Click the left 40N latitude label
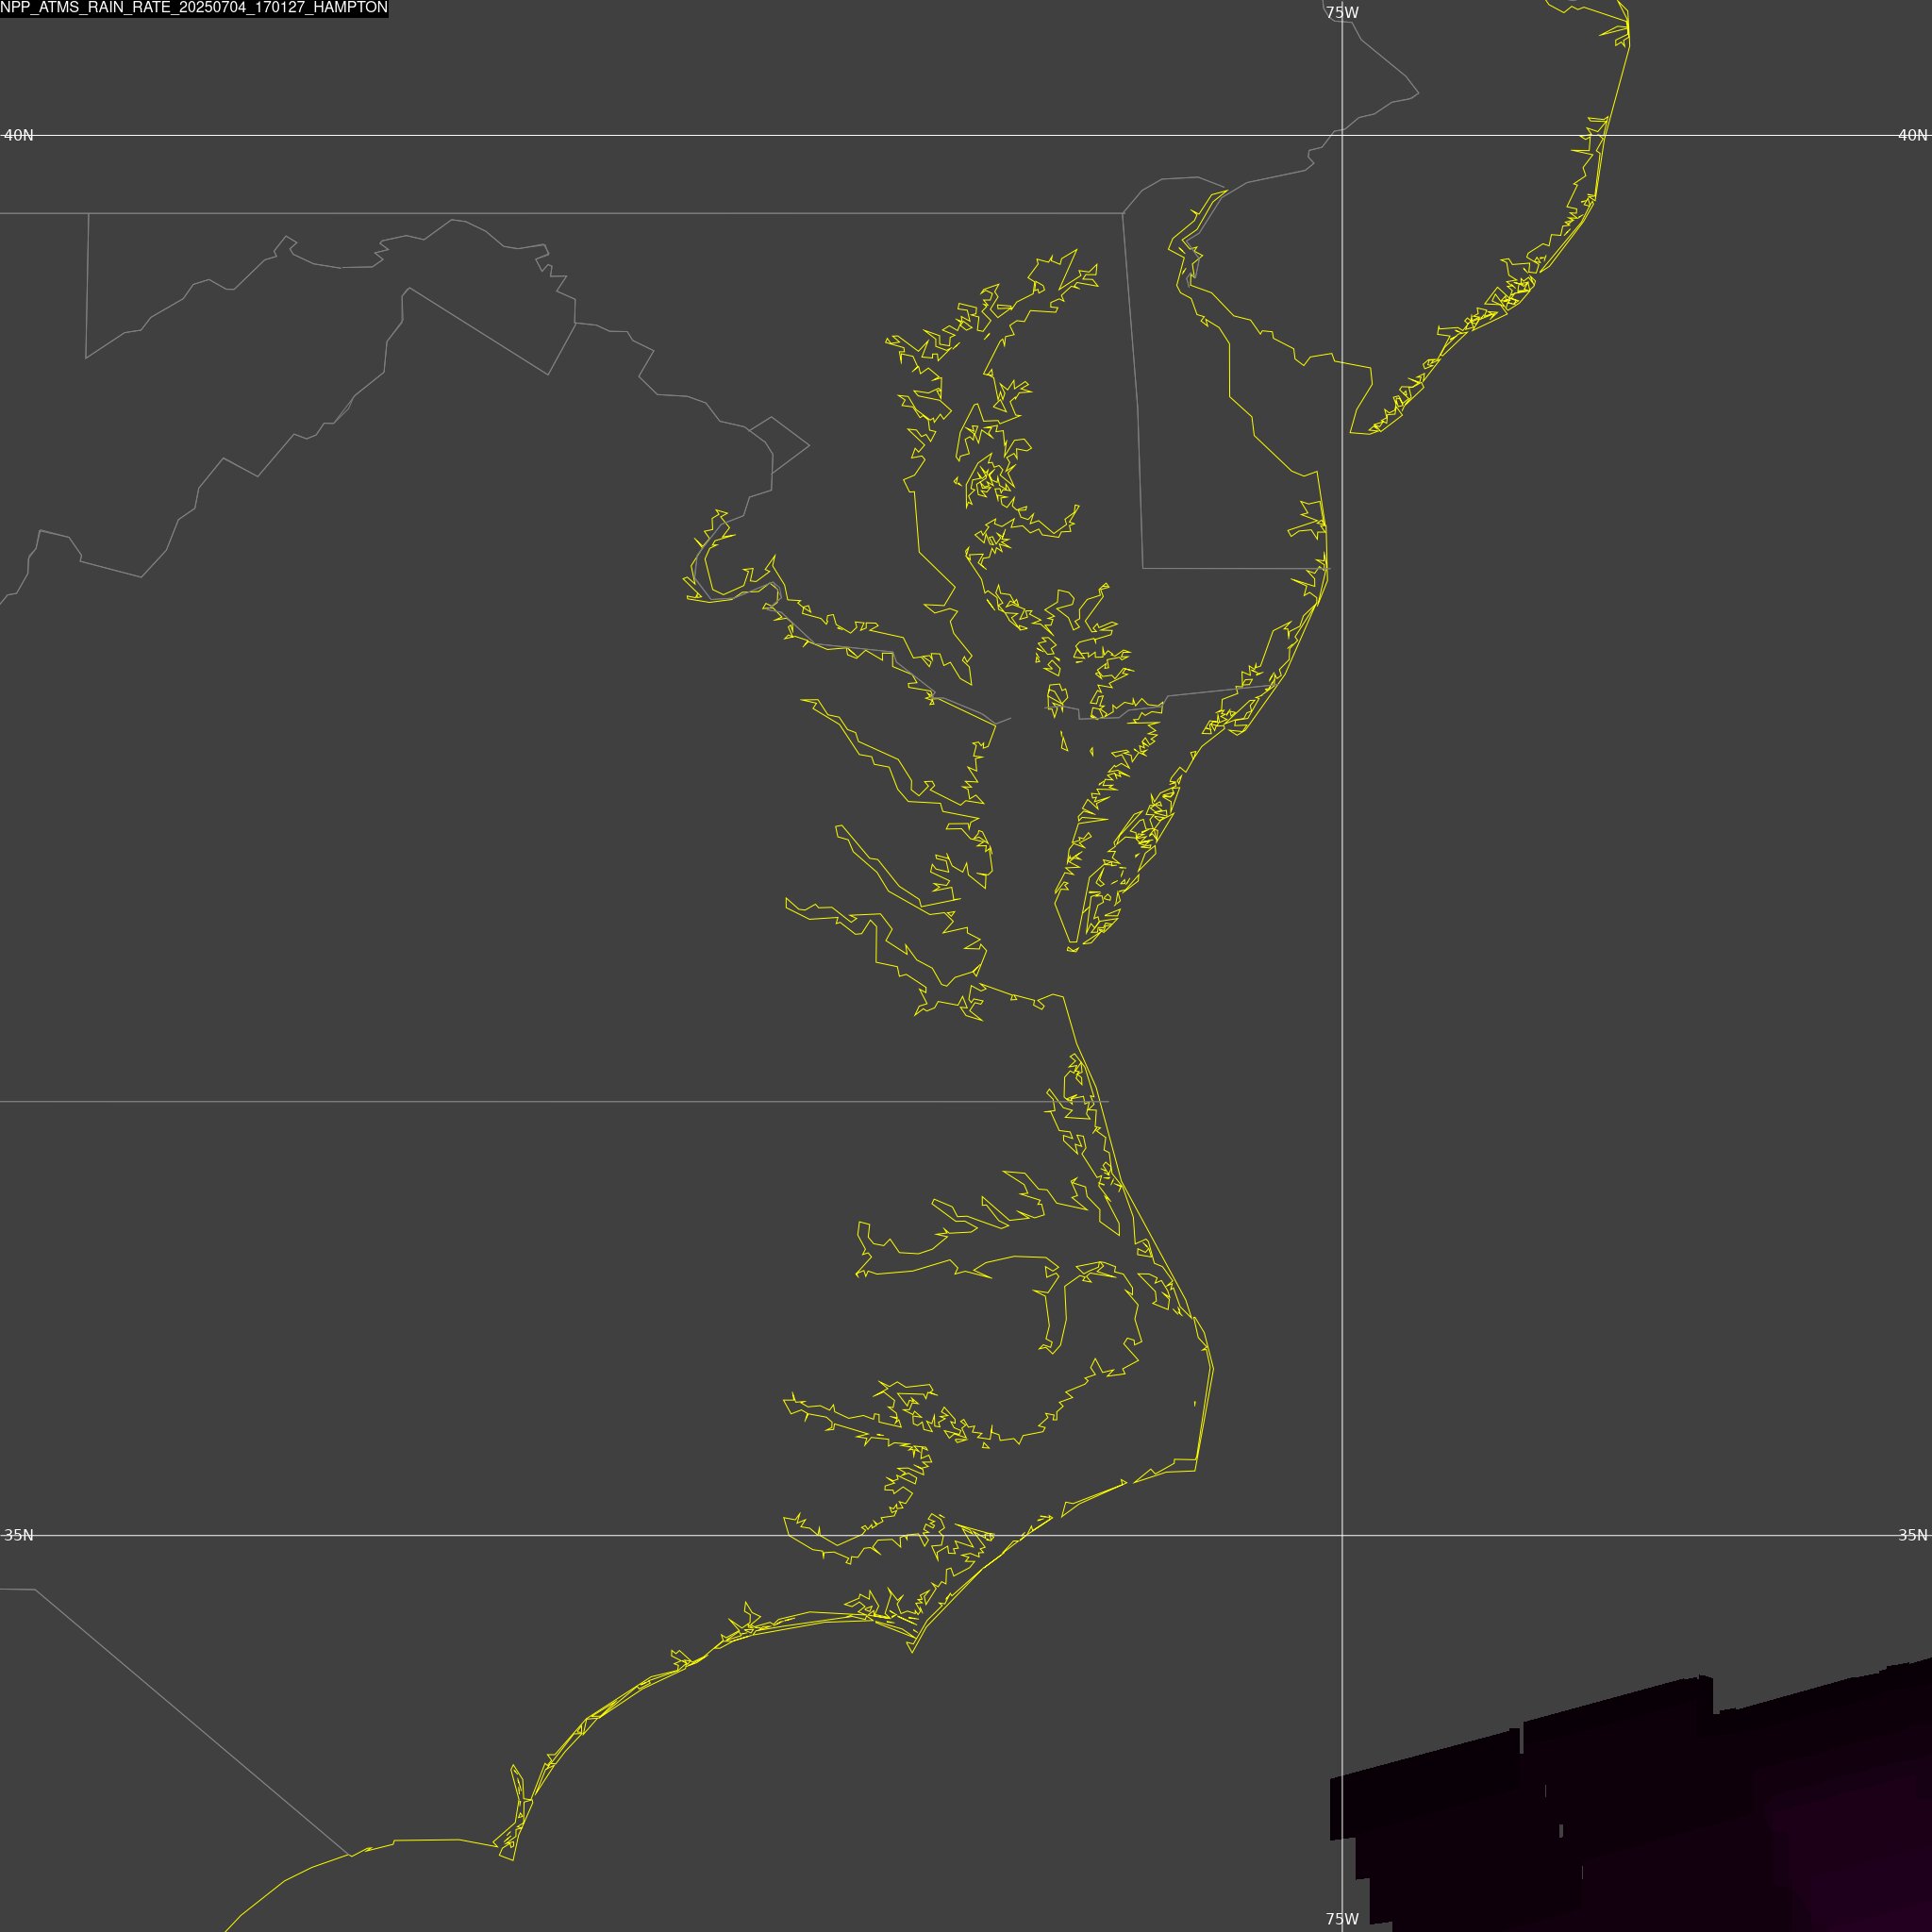 coord(19,135)
